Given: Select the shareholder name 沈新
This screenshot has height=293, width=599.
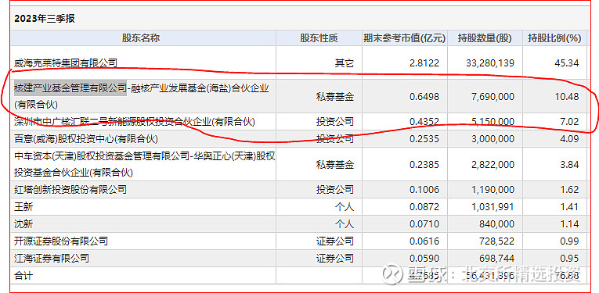Looking at the screenshot, I should [x=23, y=223].
